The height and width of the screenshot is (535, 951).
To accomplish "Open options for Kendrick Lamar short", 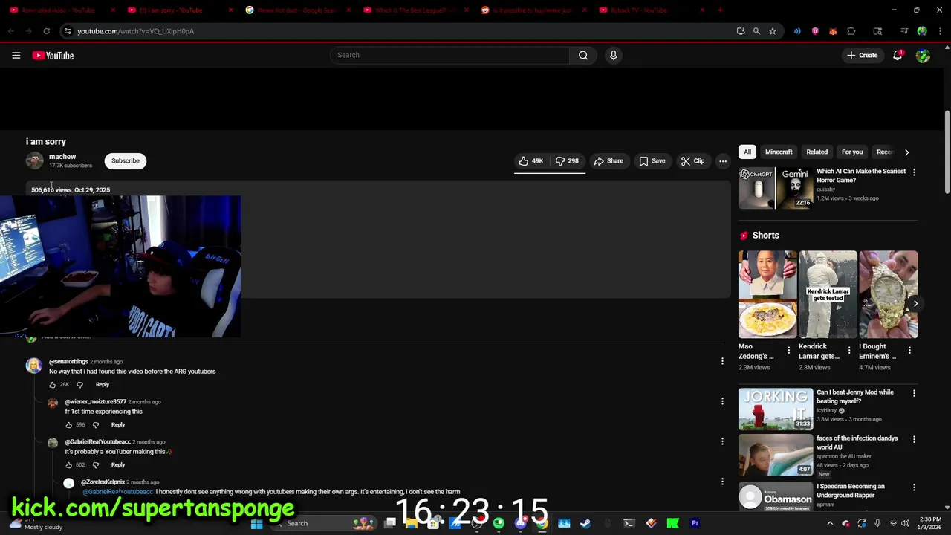I will tap(849, 349).
